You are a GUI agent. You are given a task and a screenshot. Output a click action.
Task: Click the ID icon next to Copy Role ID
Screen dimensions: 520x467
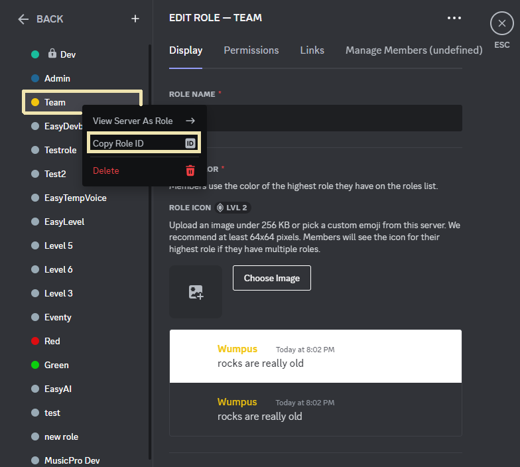pos(190,143)
